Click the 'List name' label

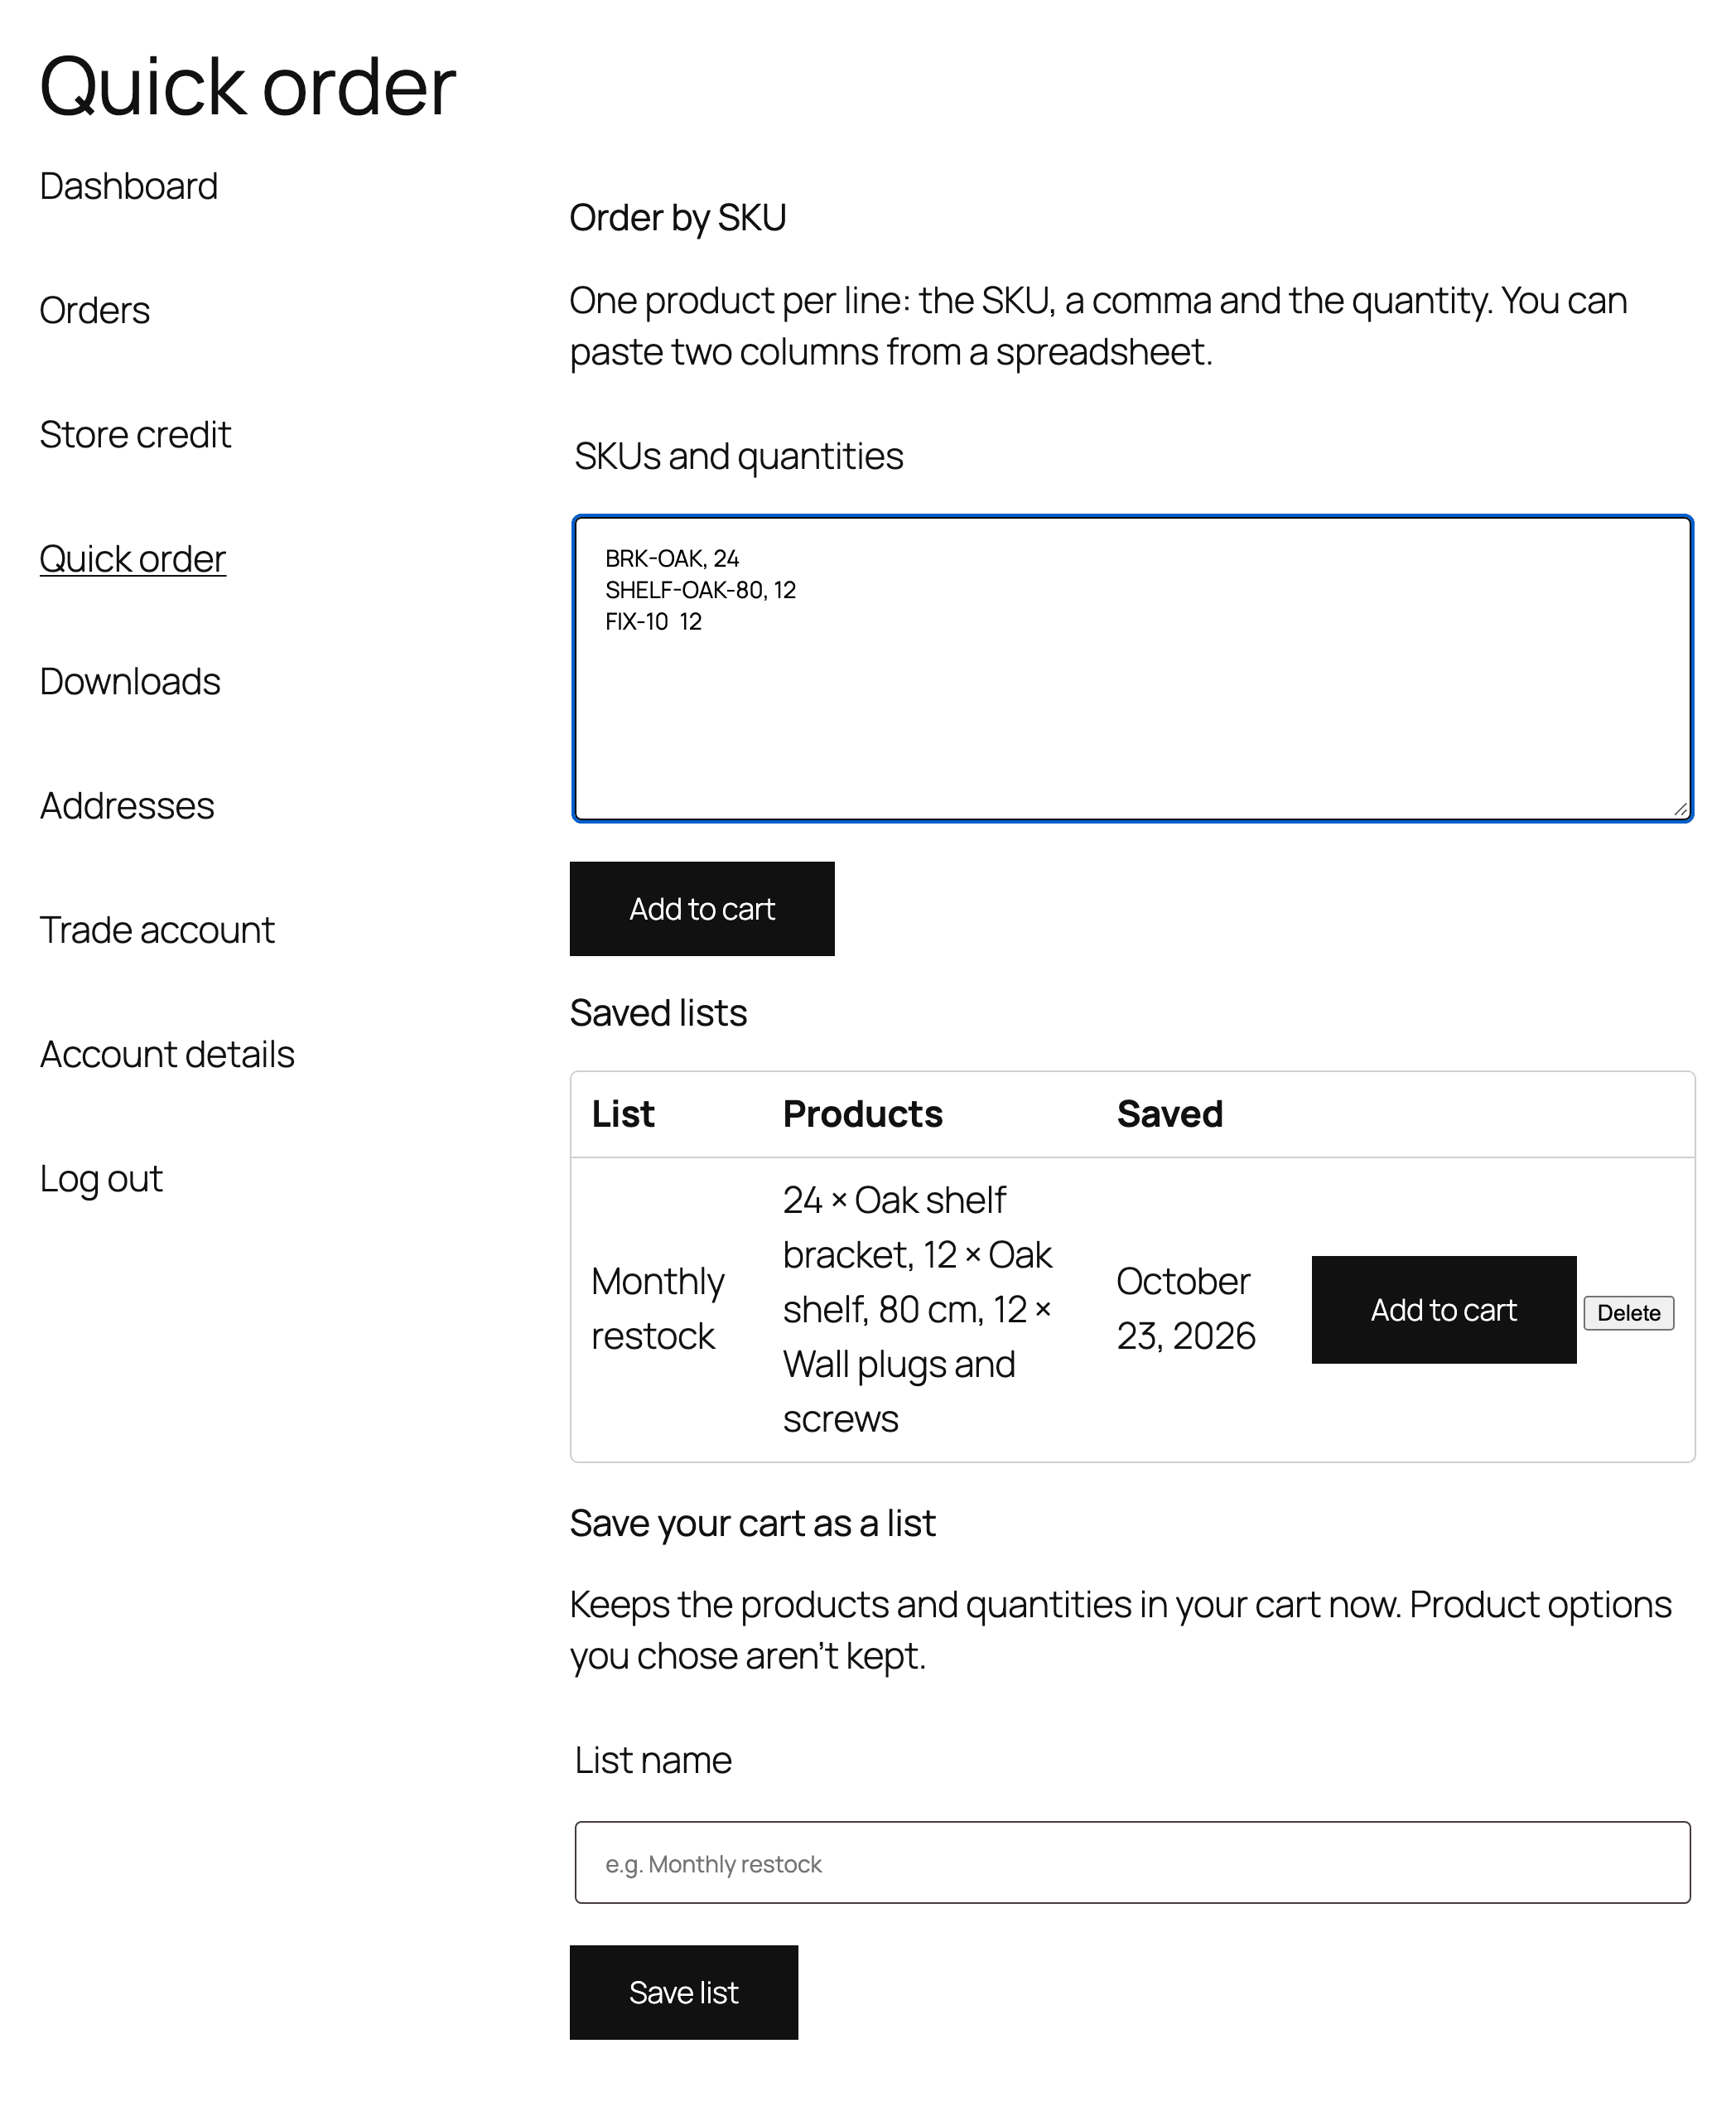coord(652,1760)
